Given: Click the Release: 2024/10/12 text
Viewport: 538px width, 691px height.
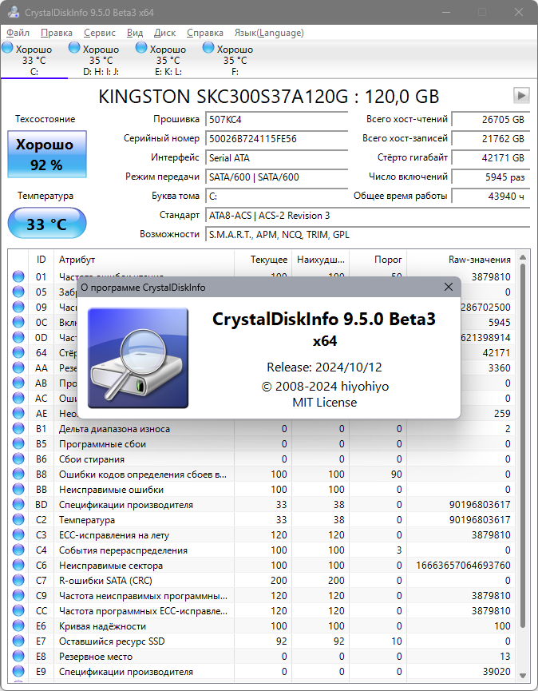Looking at the screenshot, I should point(324,367).
